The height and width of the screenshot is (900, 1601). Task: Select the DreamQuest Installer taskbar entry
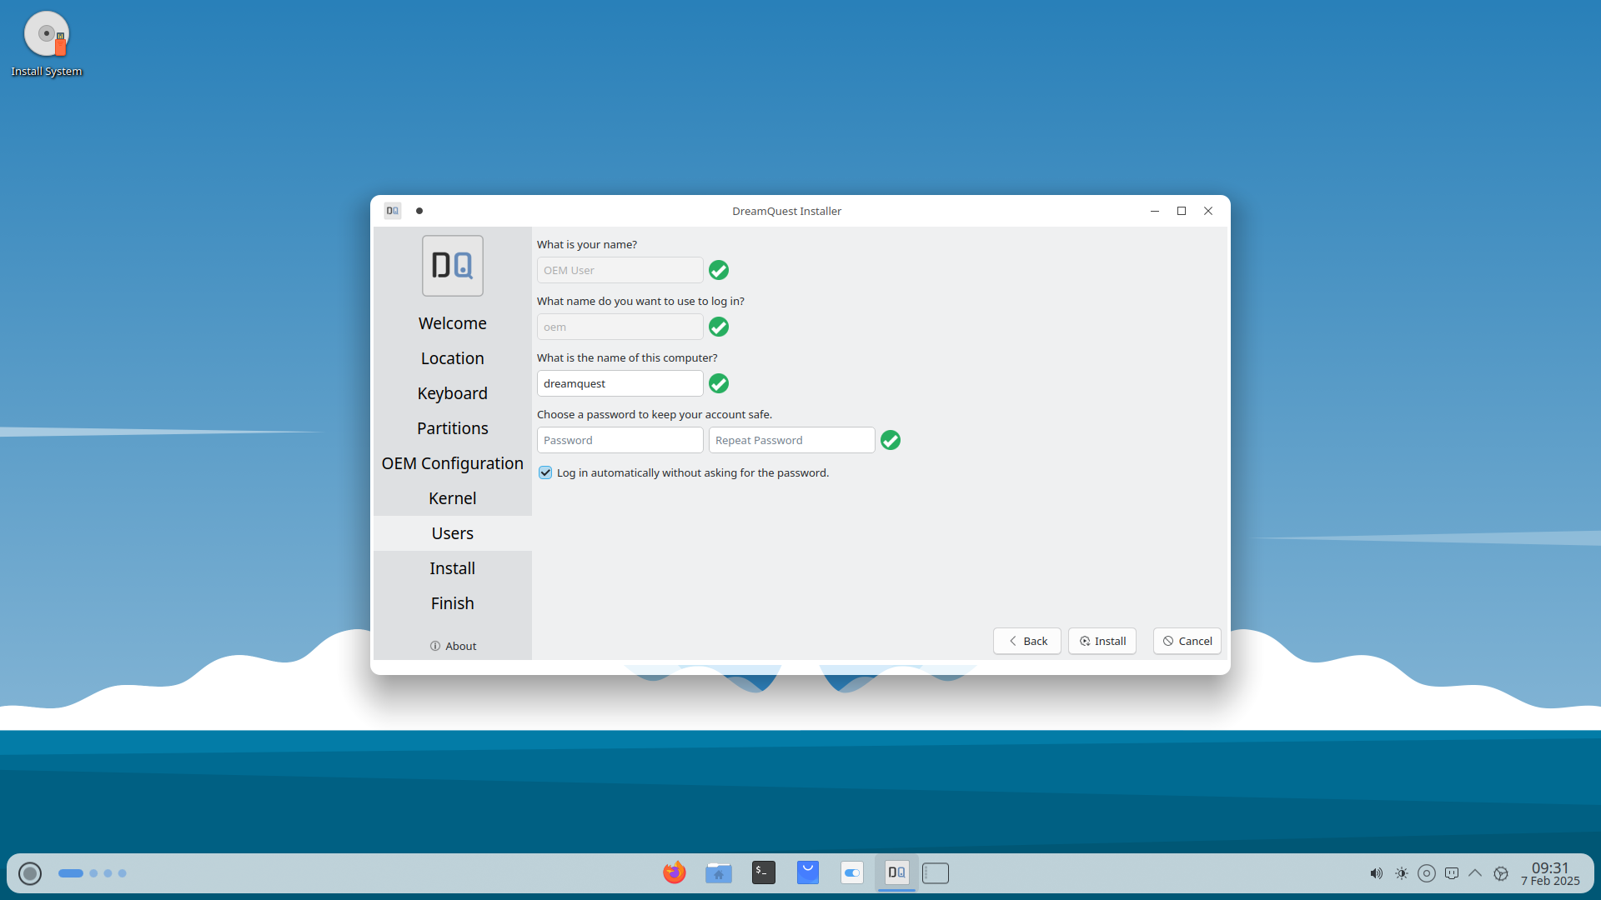click(897, 872)
